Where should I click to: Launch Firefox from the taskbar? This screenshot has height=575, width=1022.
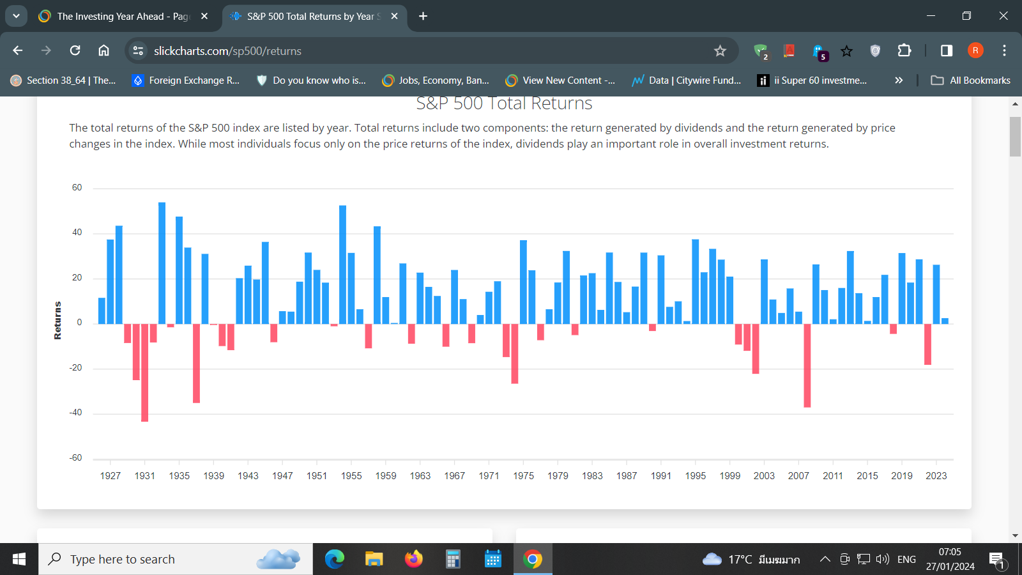(x=413, y=560)
